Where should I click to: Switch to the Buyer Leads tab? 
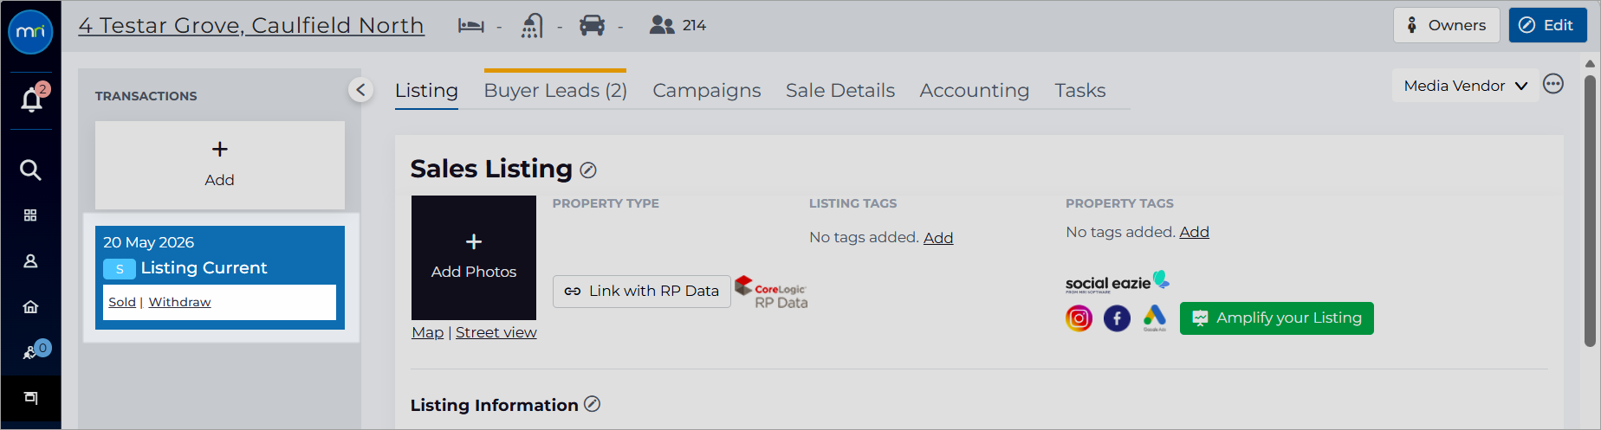click(555, 90)
